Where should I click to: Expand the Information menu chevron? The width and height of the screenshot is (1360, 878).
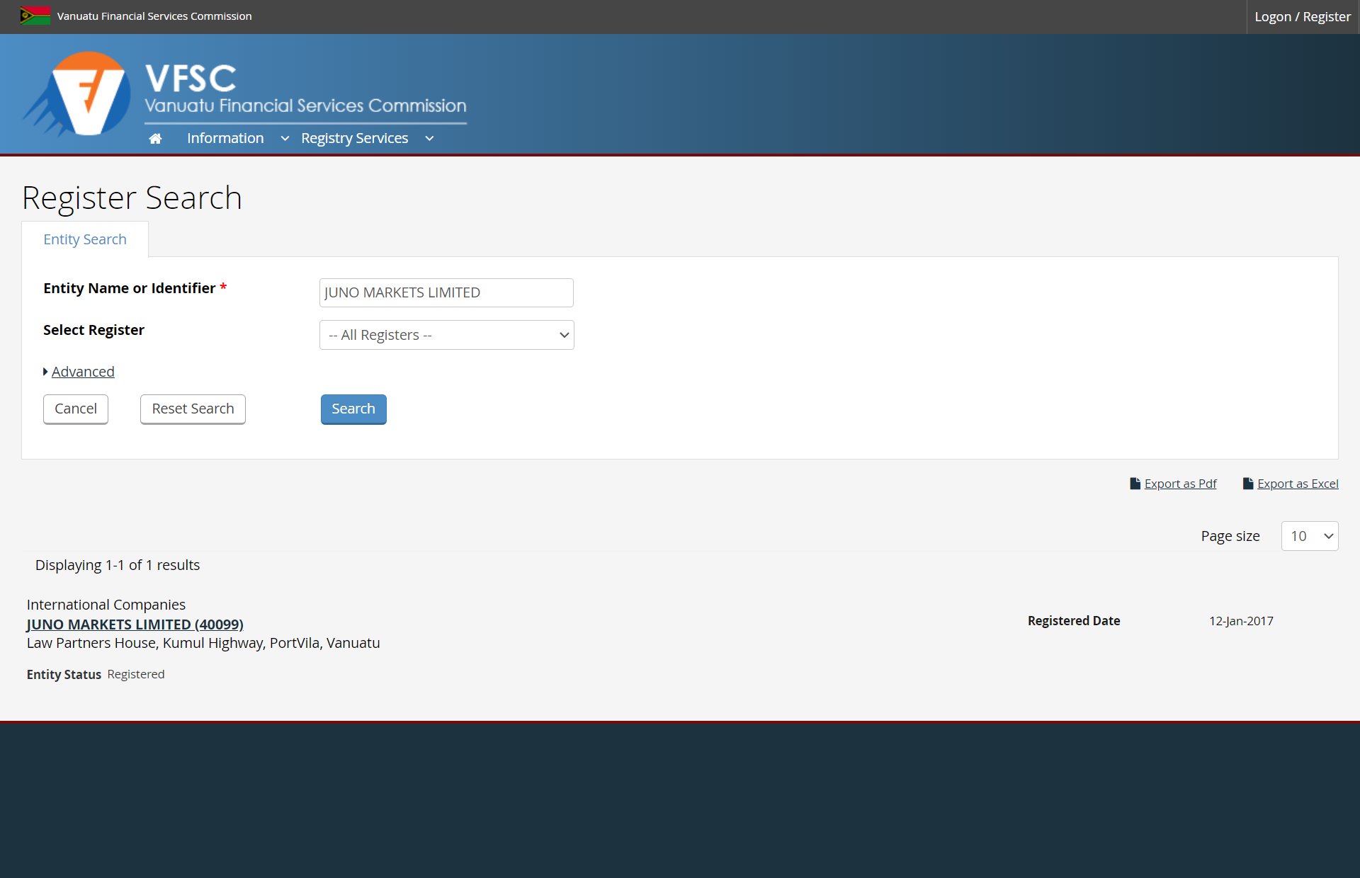click(x=285, y=139)
